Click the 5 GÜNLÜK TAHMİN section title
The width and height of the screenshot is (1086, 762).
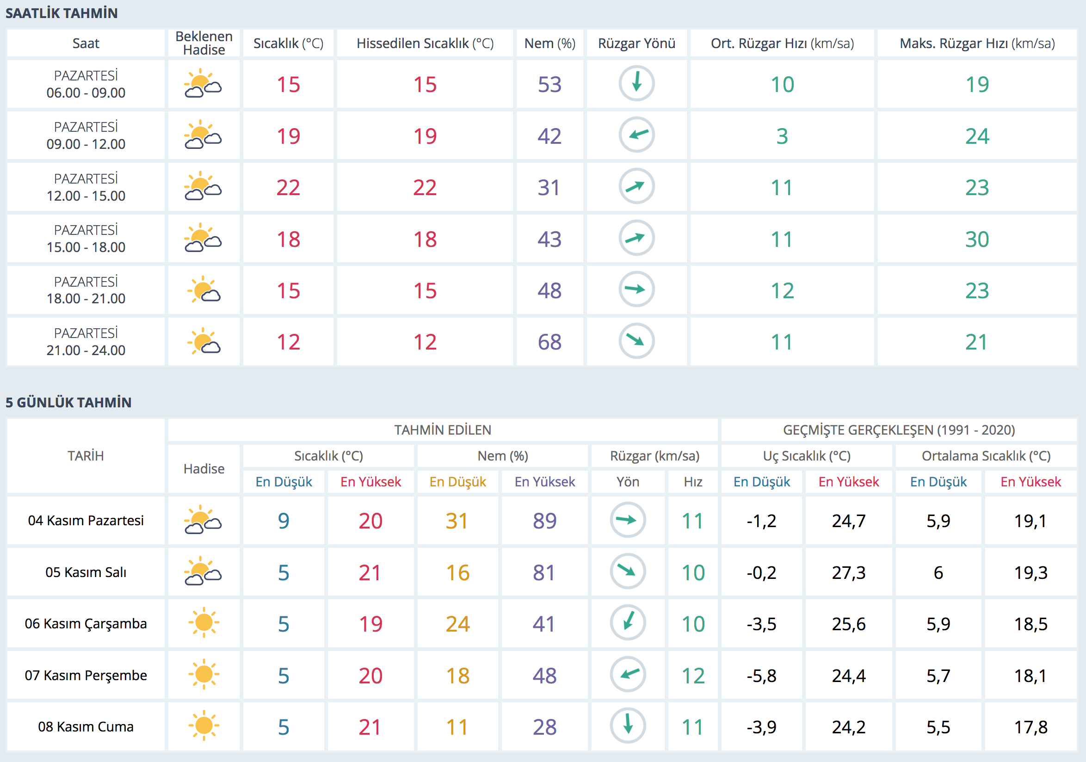[68, 402]
